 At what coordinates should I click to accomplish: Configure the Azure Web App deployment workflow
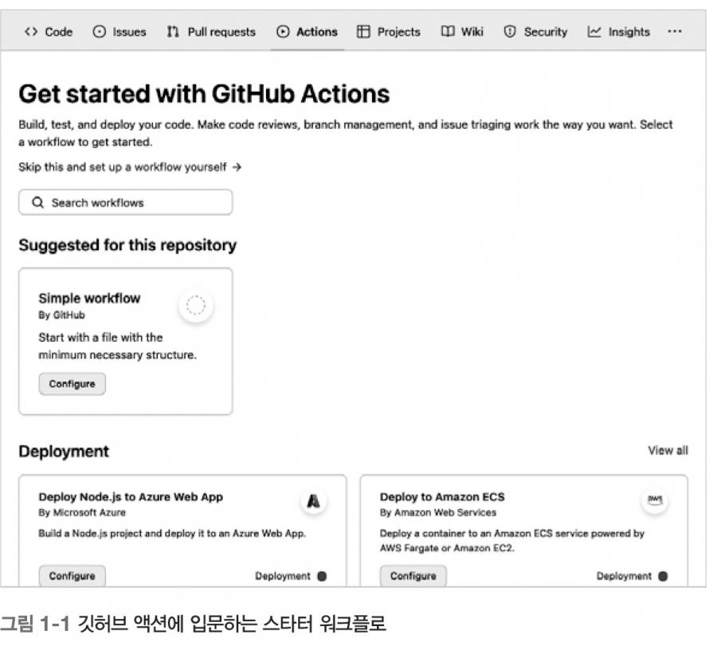coord(72,576)
